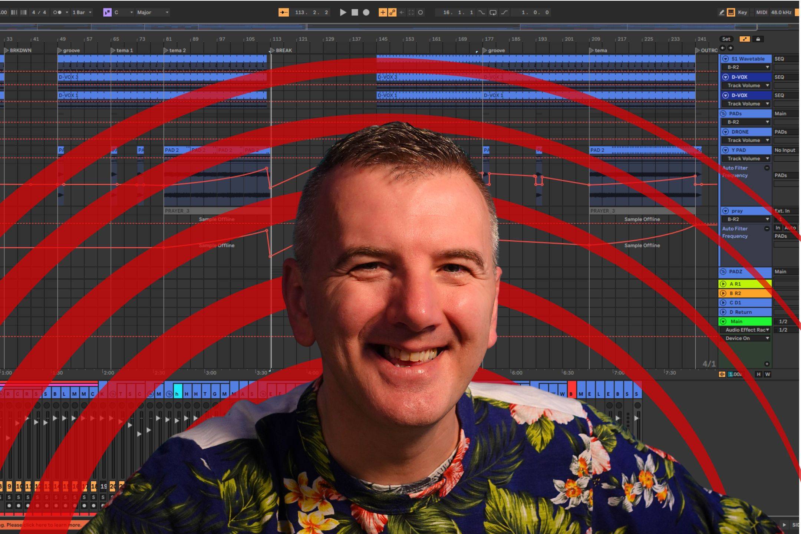Open the root note C dropdown

point(124,12)
